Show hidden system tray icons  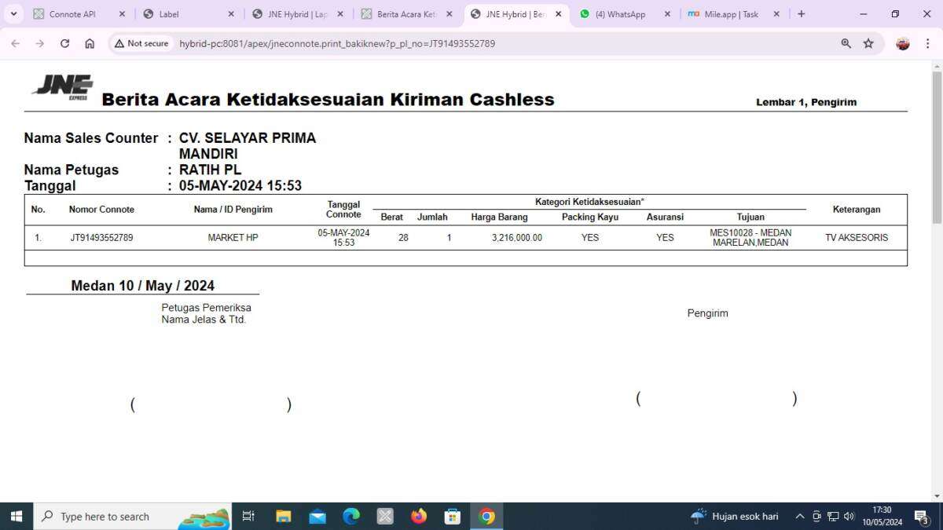[800, 516]
